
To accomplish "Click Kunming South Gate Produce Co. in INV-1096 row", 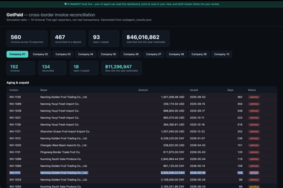I will [x=61, y=159].
